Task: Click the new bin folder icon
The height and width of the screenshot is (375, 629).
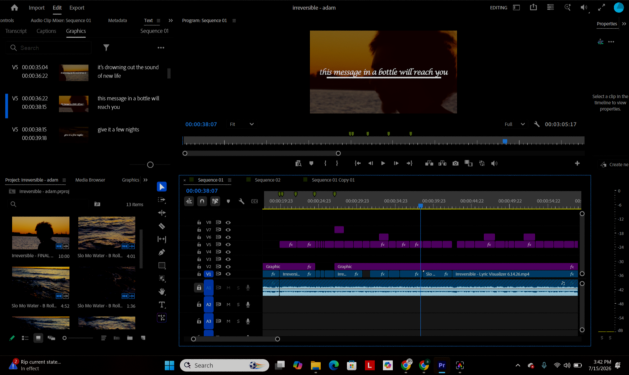Action: click(x=130, y=338)
